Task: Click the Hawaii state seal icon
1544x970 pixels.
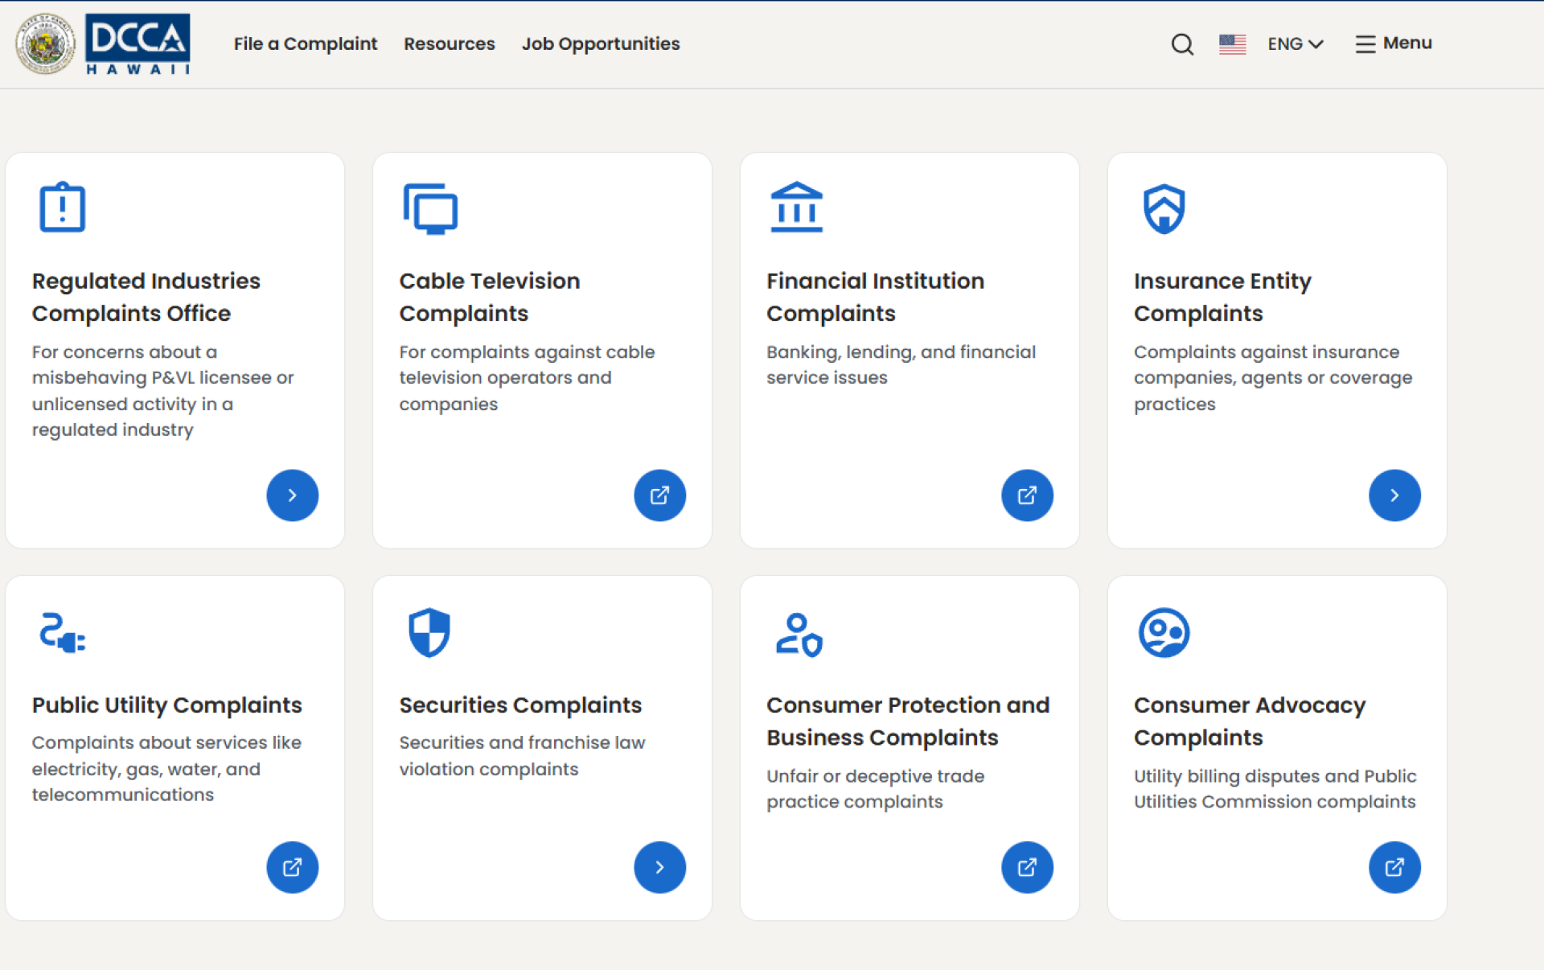Action: 46,44
